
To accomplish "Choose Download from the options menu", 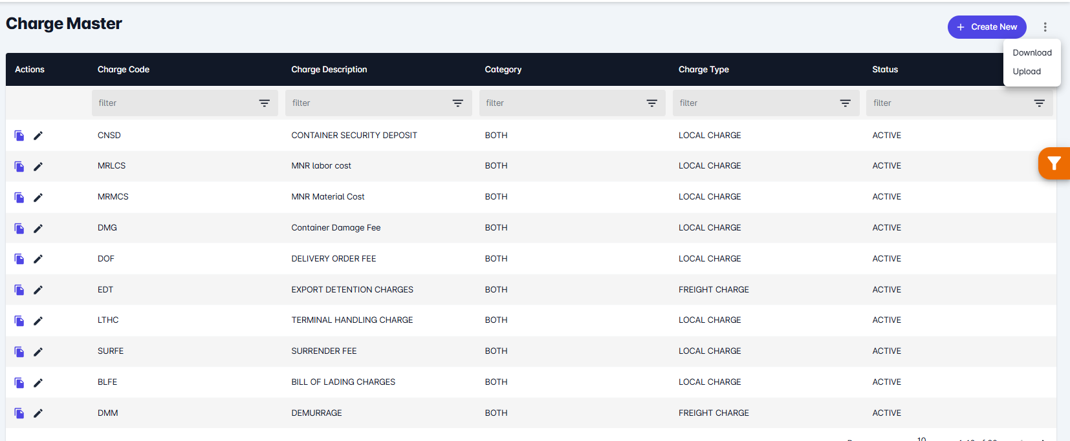I will (1032, 53).
